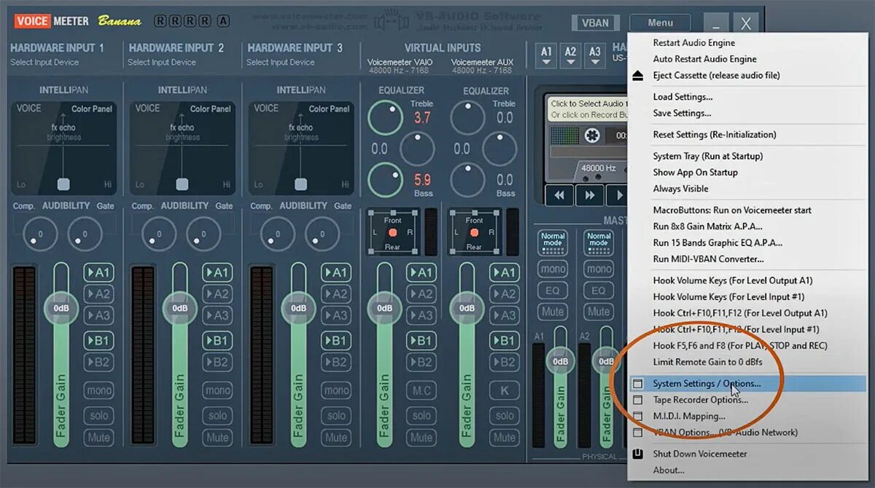
Task: Click the Treble knob showing 3.7 on VAIO
Action: (x=385, y=117)
